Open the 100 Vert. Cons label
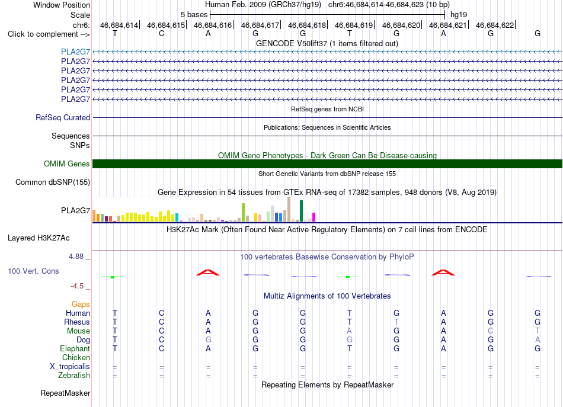This screenshot has height=407, width=563. 33,271
